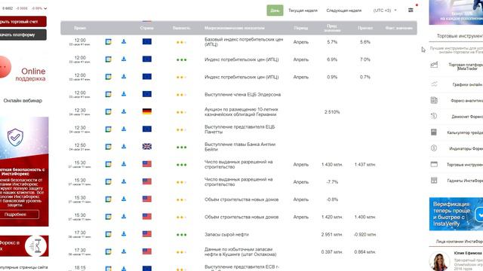
Task: Open Демосчет Форекс sidebar link
Action: [467, 117]
